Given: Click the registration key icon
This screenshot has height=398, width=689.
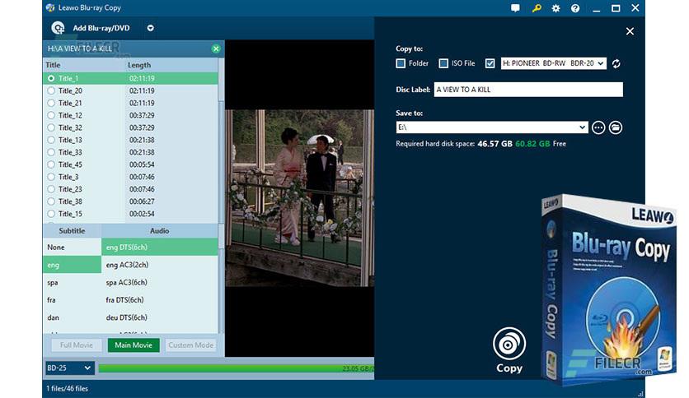Looking at the screenshot, I should (x=537, y=8).
